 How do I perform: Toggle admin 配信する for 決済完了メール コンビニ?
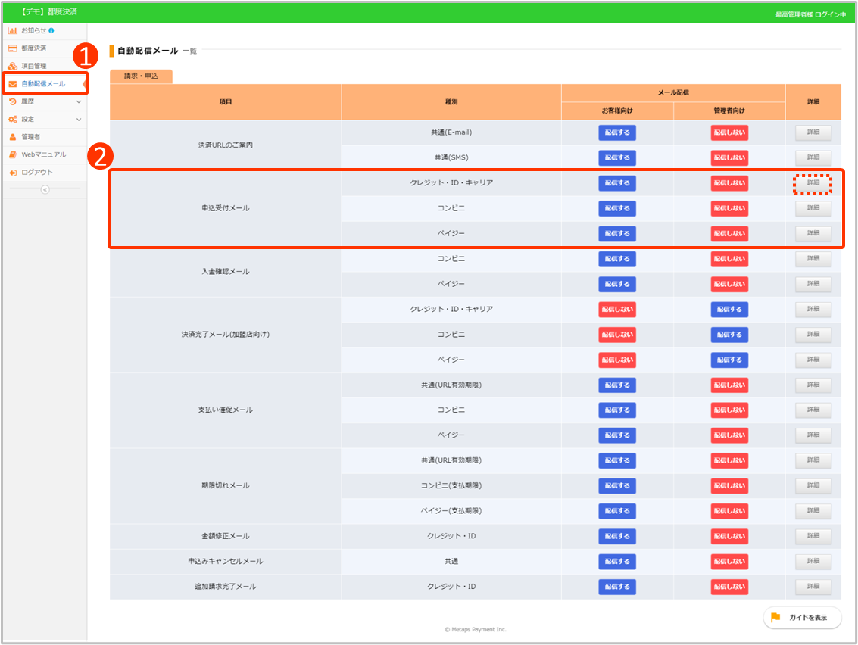(729, 335)
